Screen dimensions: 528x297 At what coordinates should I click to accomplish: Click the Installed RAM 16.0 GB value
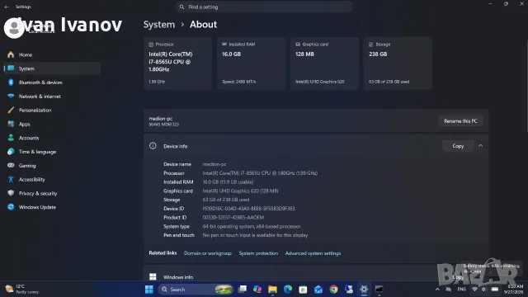point(228,181)
